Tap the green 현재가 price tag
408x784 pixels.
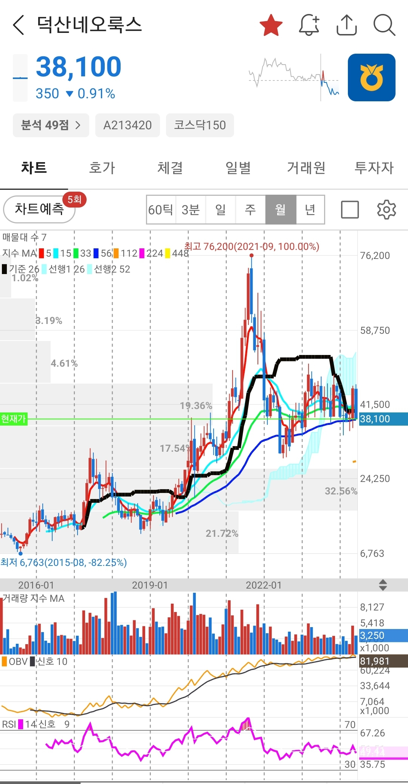point(14,419)
